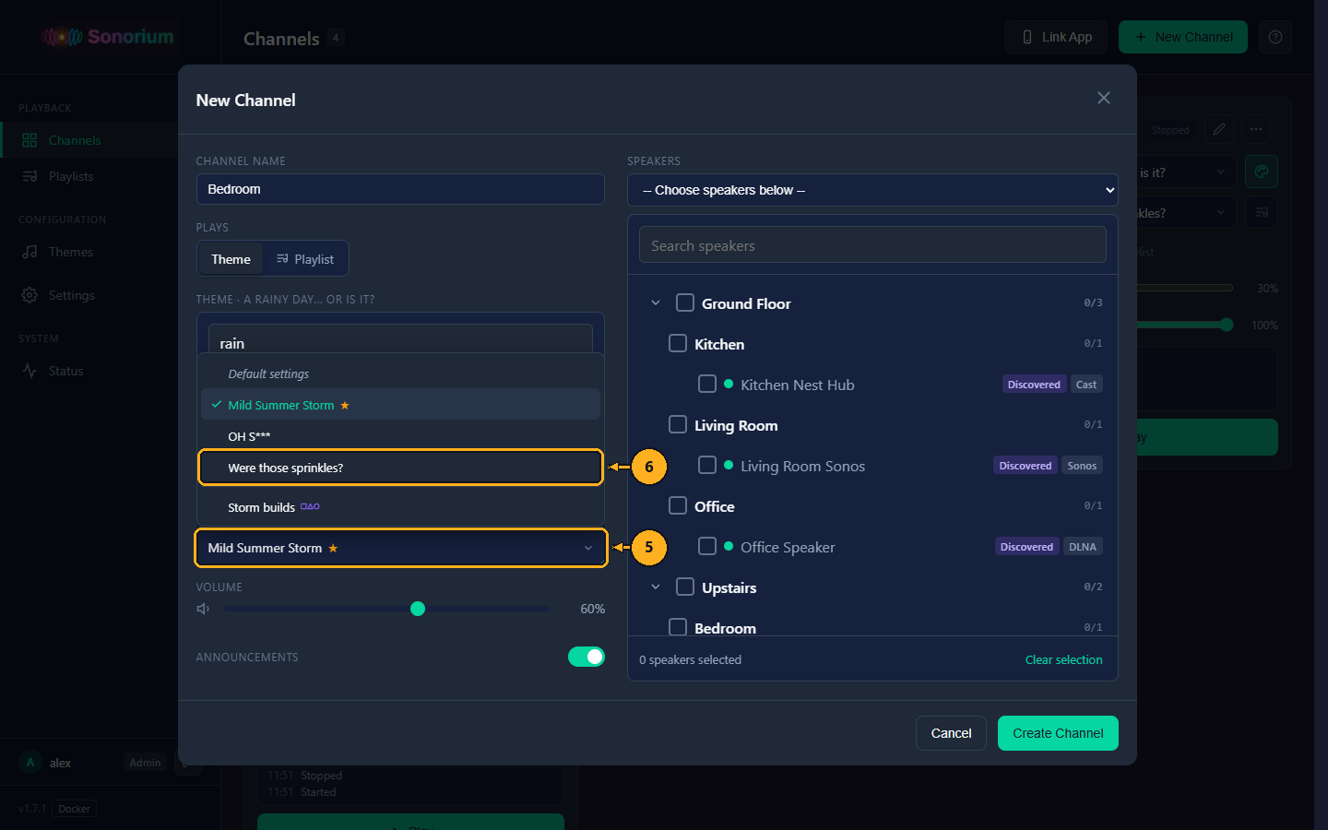Select the Office Speaker checkbox
The width and height of the screenshot is (1328, 830).
pos(707,546)
